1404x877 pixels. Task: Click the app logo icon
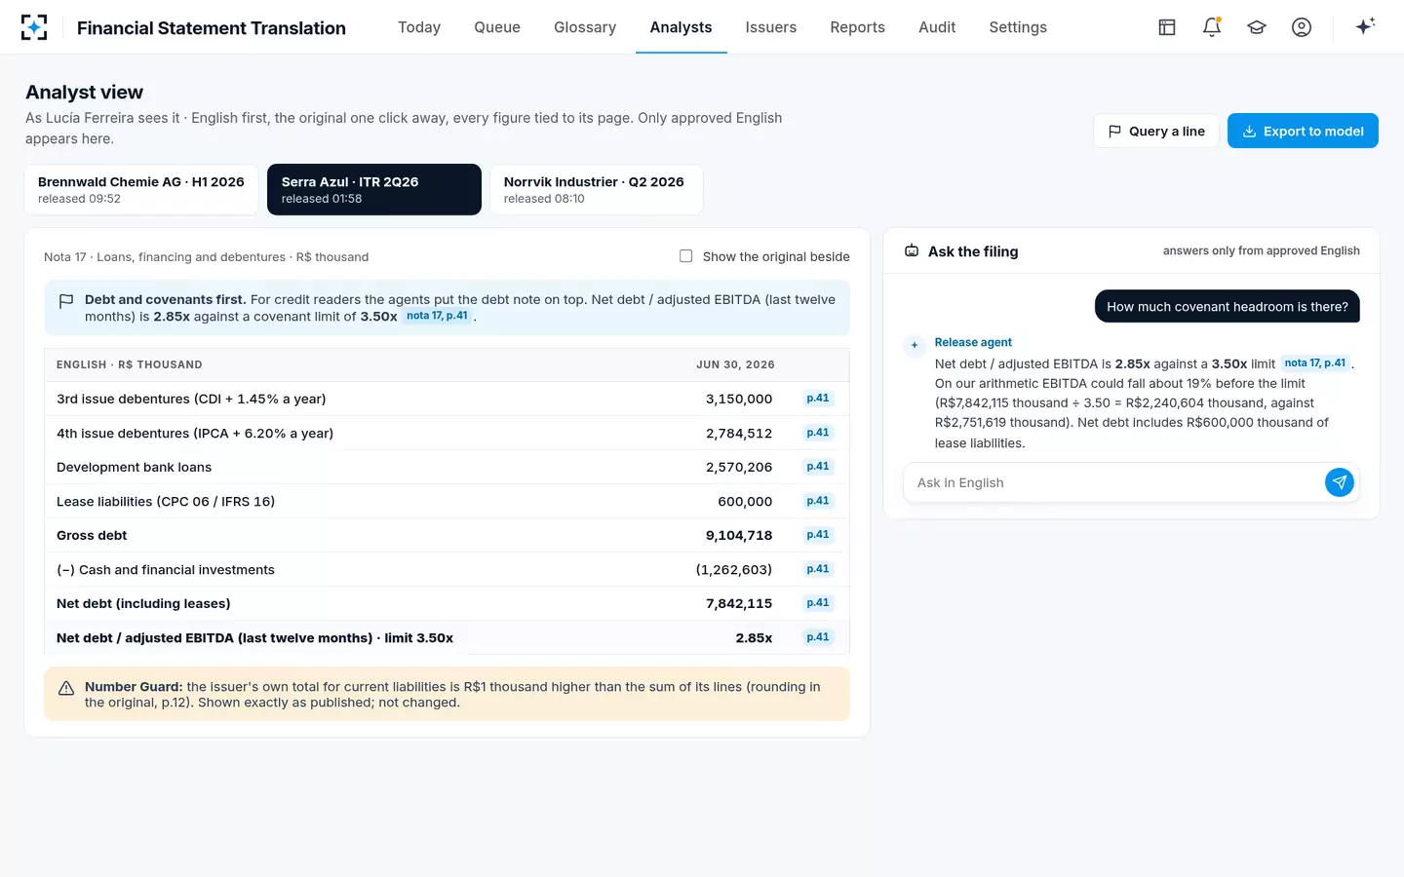[34, 27]
